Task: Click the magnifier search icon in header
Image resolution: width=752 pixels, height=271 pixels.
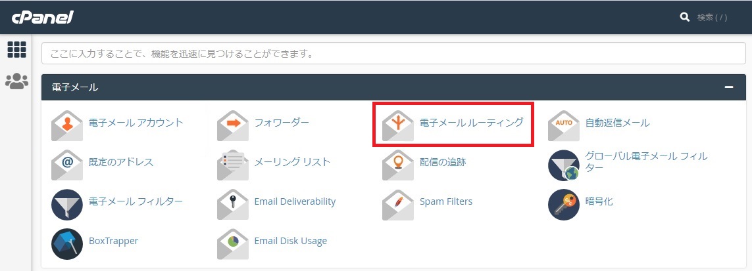Action: pyautogui.click(x=684, y=17)
